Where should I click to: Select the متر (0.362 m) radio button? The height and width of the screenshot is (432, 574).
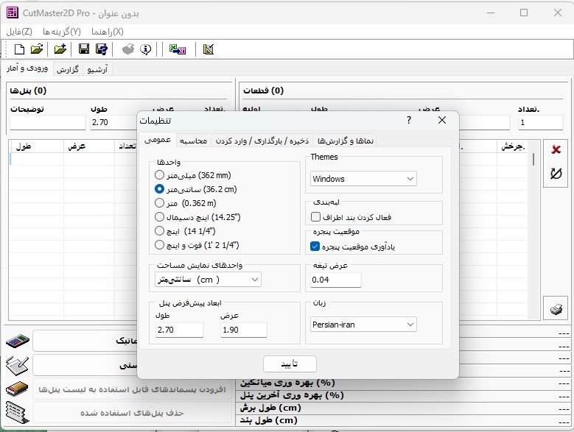[160, 203]
